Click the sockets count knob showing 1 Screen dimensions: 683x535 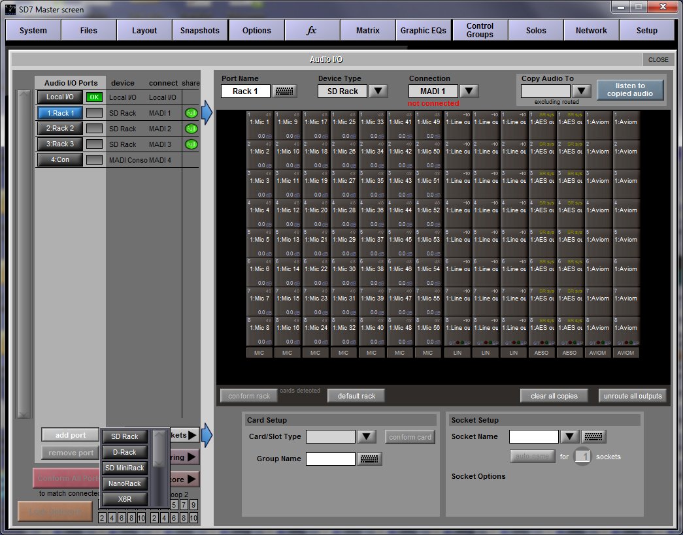tap(582, 456)
